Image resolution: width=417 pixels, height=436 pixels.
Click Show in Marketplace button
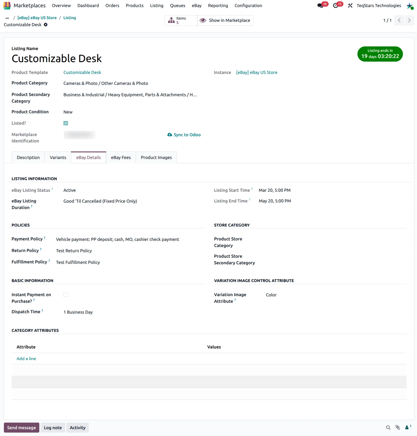click(x=225, y=20)
